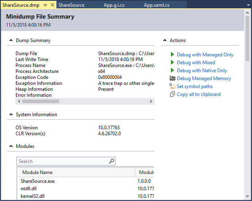Switch to the ShareSource tab
Image resolution: width=252 pixels, height=201 pixels.
click(x=72, y=5)
